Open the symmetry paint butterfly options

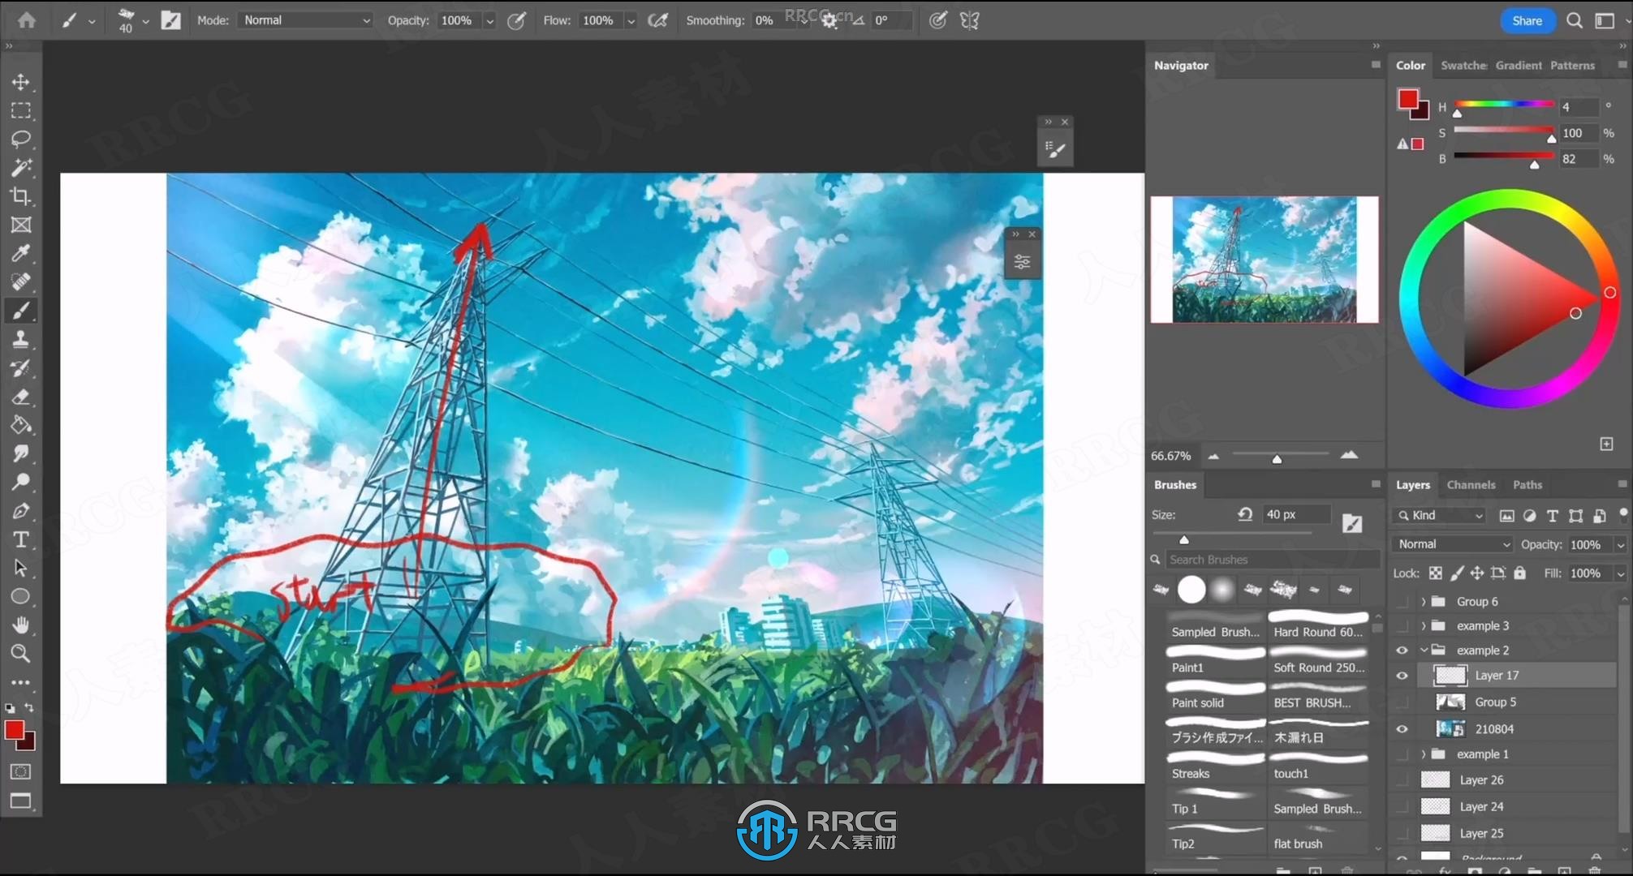click(970, 20)
